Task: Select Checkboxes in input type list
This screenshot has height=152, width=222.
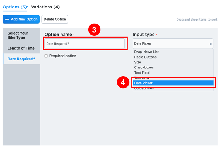Action: pyautogui.click(x=144, y=67)
